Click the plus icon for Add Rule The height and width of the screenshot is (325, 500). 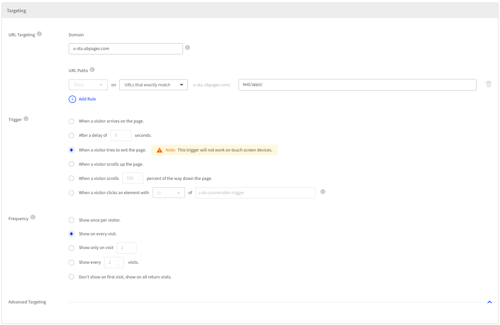(73, 99)
